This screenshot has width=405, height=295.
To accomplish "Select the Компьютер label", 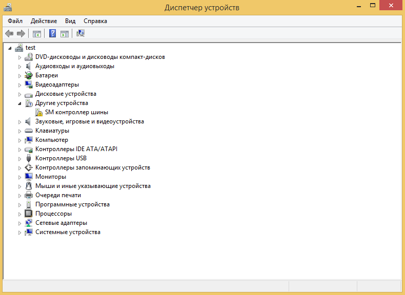I will [x=52, y=140].
